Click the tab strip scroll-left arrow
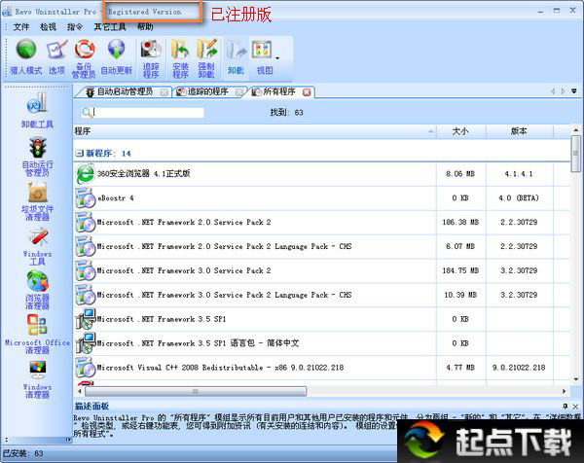The height and width of the screenshot is (463, 584). point(553,90)
